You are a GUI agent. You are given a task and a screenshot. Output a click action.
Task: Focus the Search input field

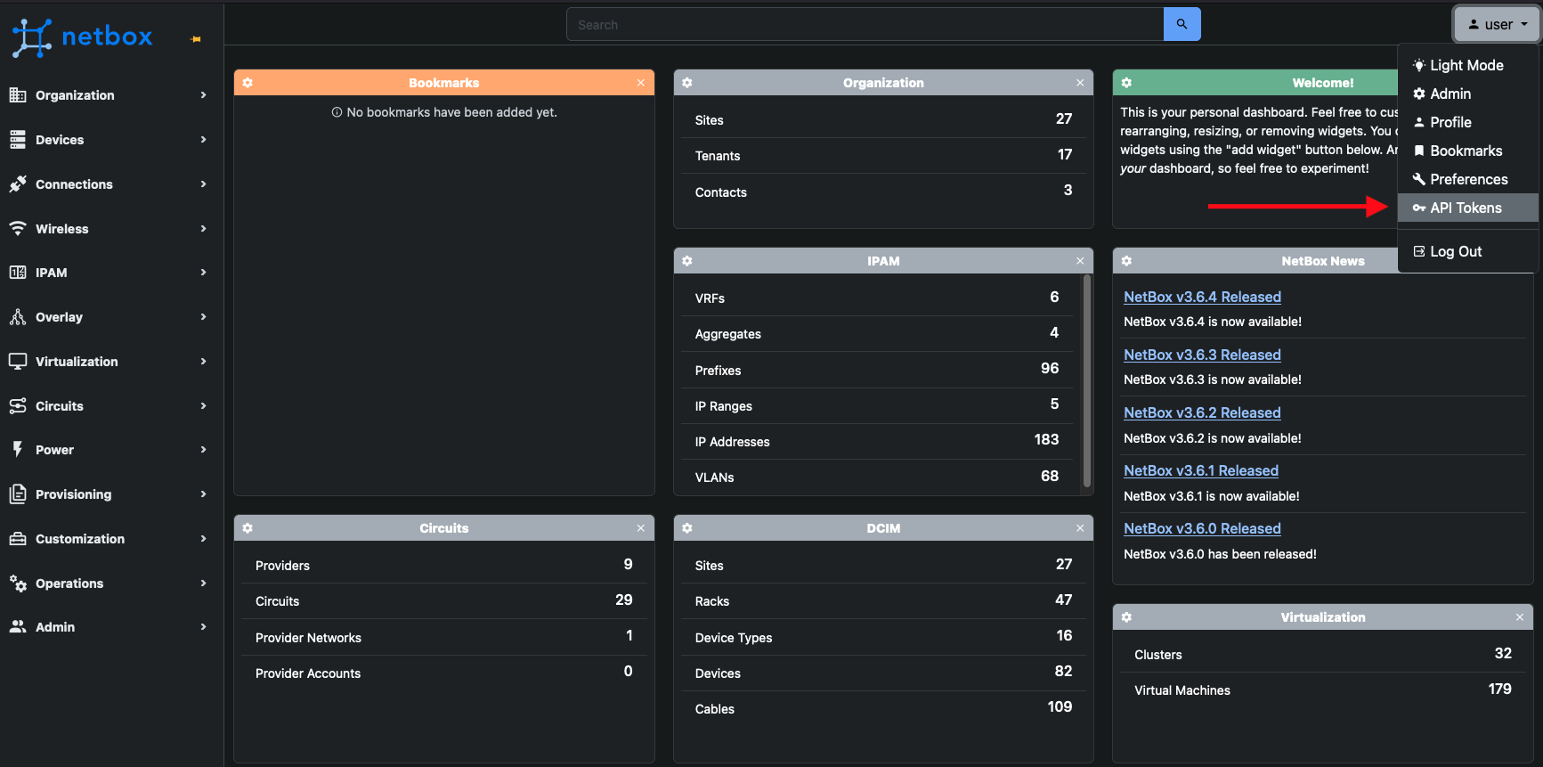[x=865, y=25]
